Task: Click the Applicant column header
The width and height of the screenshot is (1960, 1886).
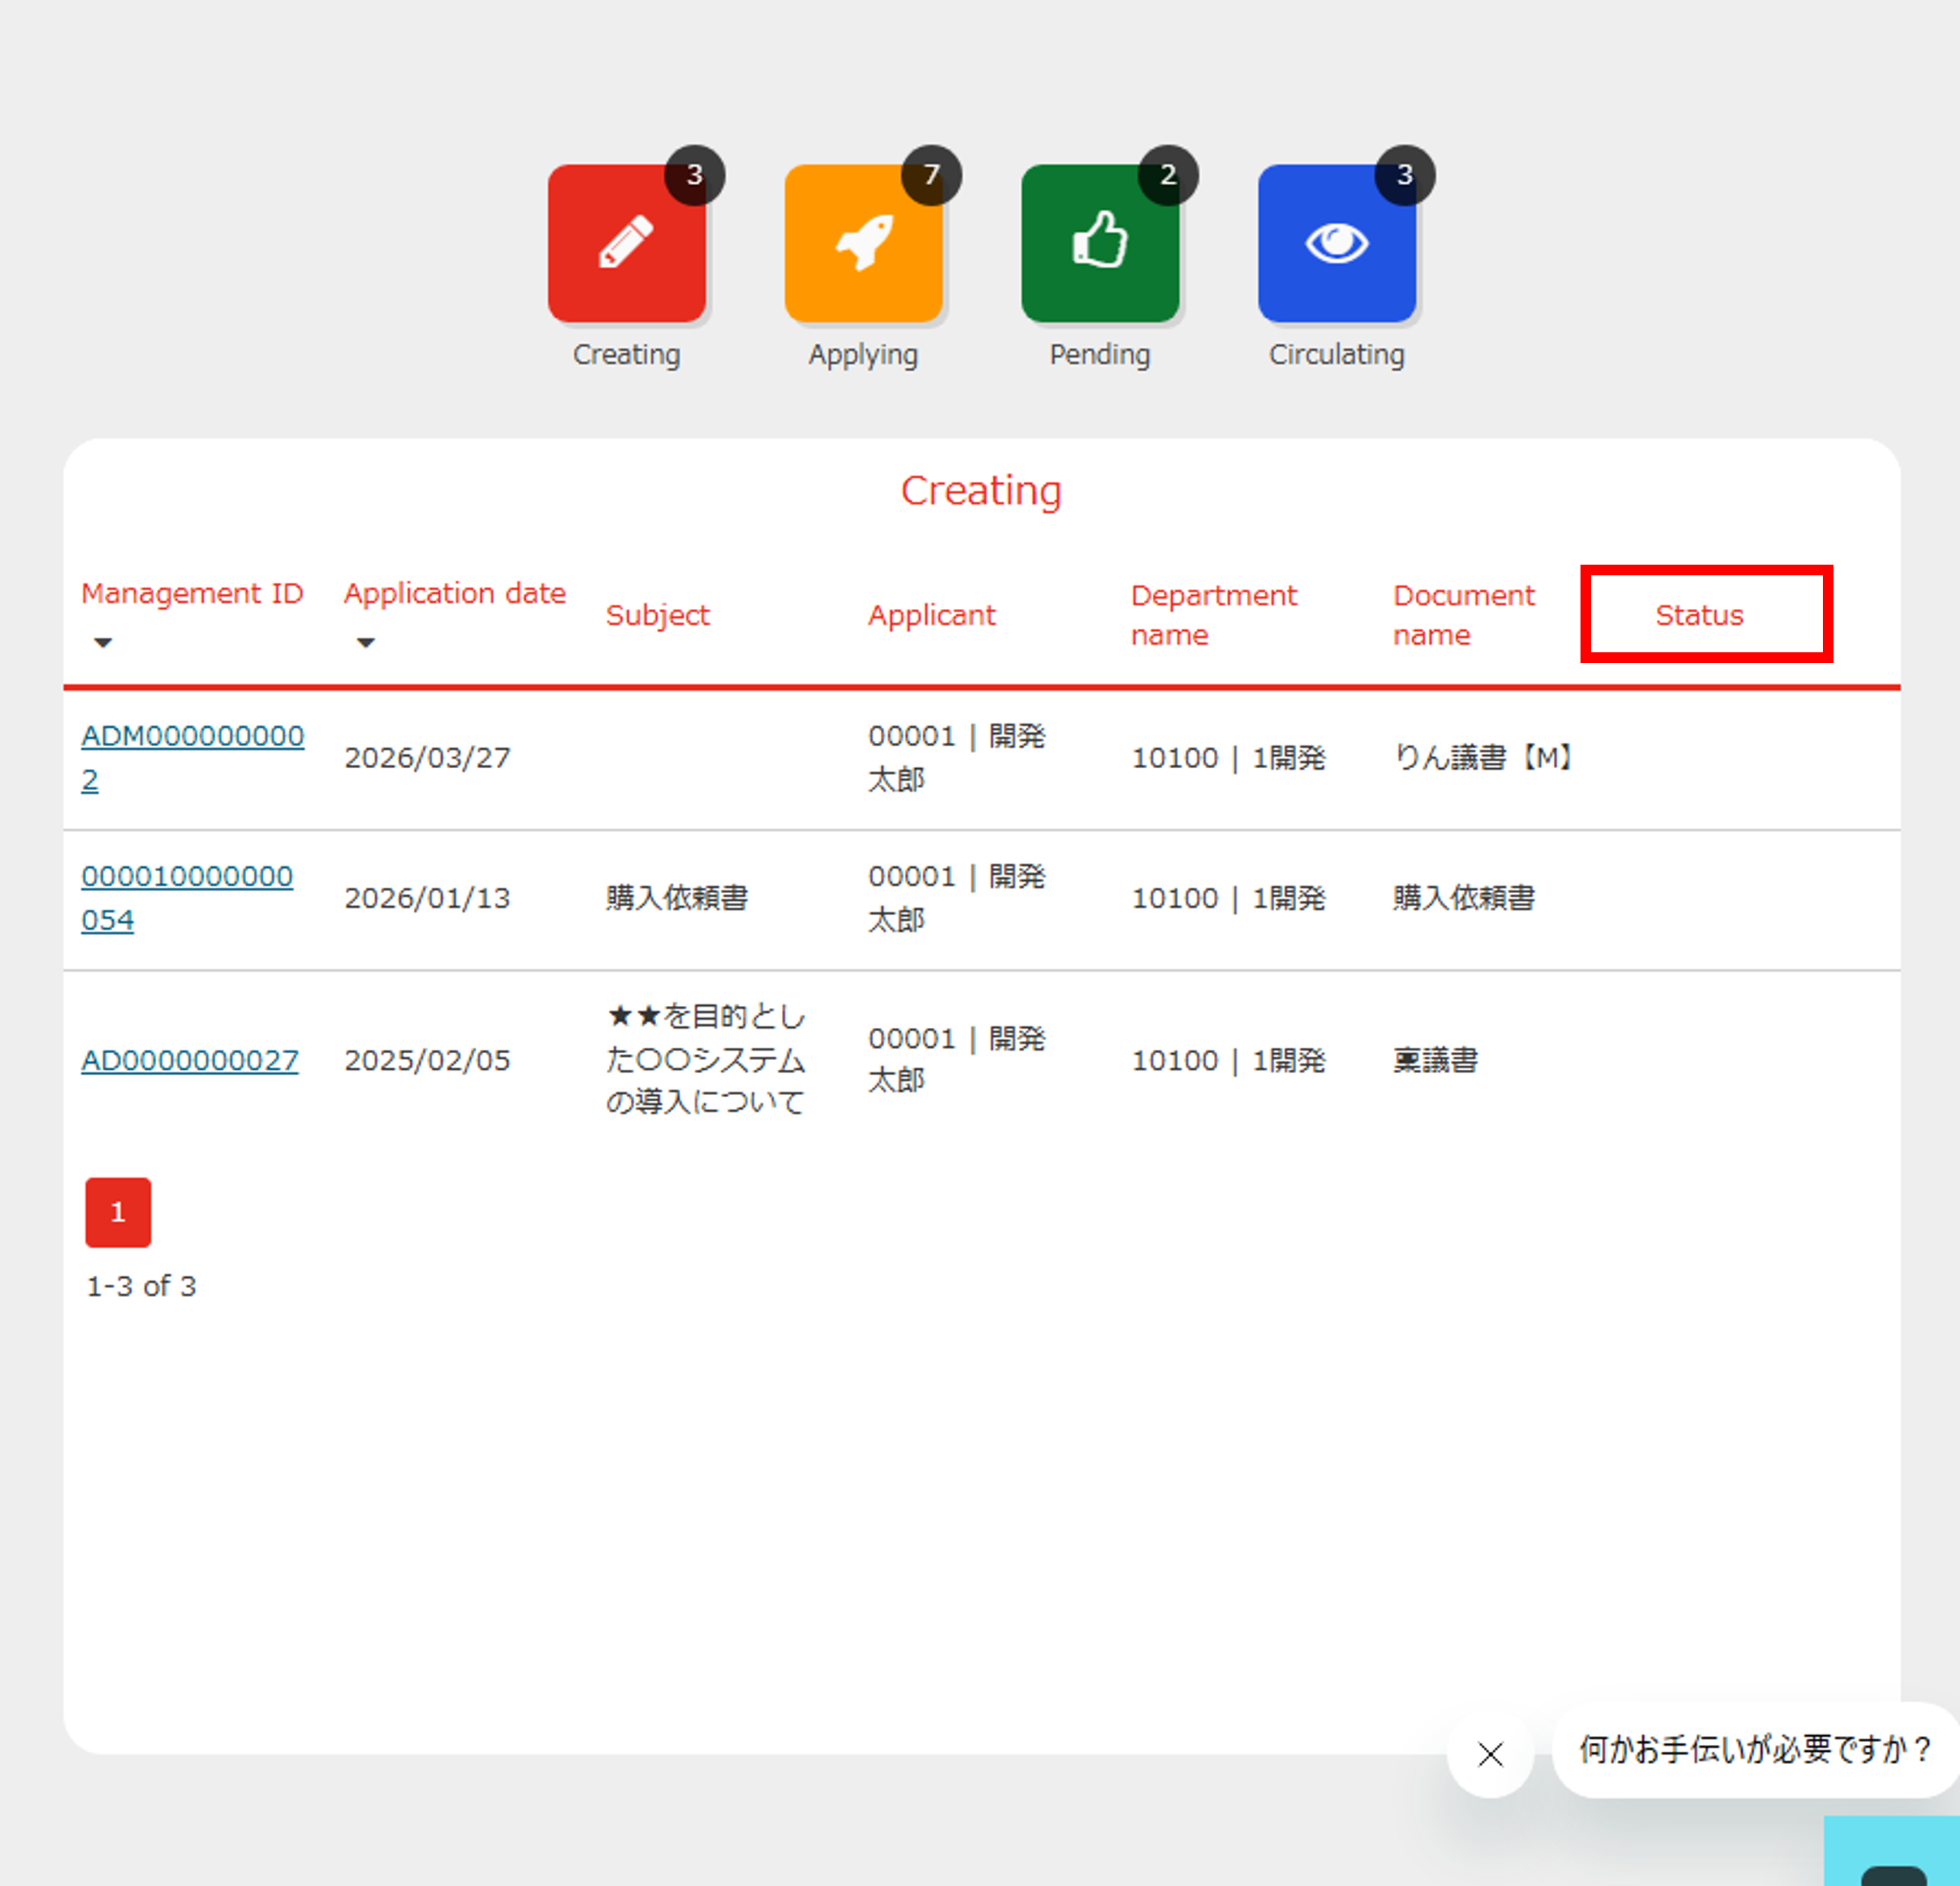Action: 931,615
